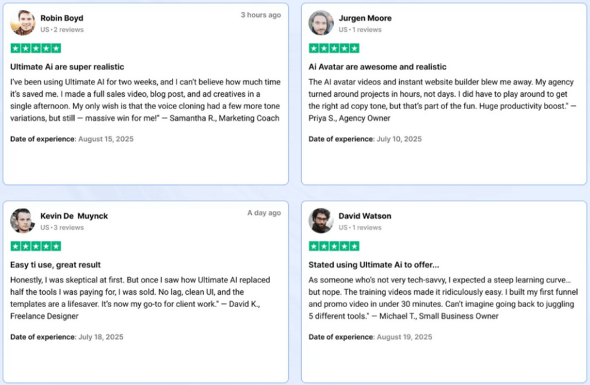Open review "Ai Avatar are awesome and realistic"

click(x=377, y=67)
